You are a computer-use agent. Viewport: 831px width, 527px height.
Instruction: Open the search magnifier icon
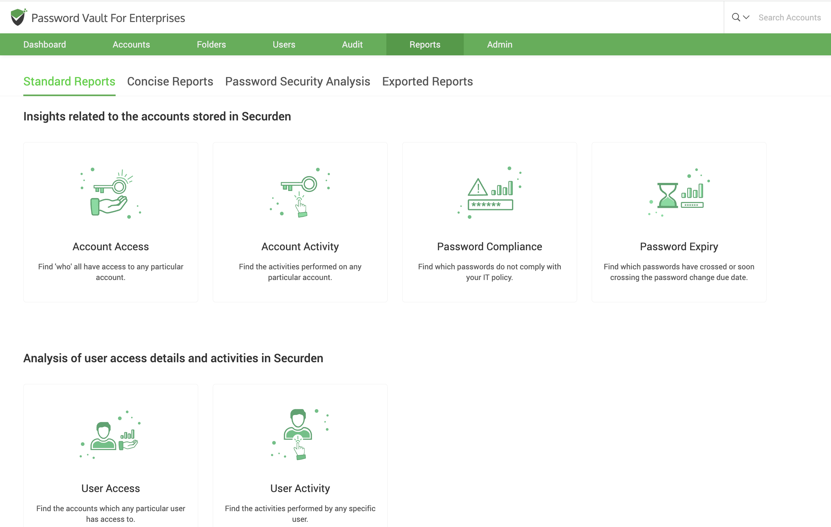tap(735, 17)
